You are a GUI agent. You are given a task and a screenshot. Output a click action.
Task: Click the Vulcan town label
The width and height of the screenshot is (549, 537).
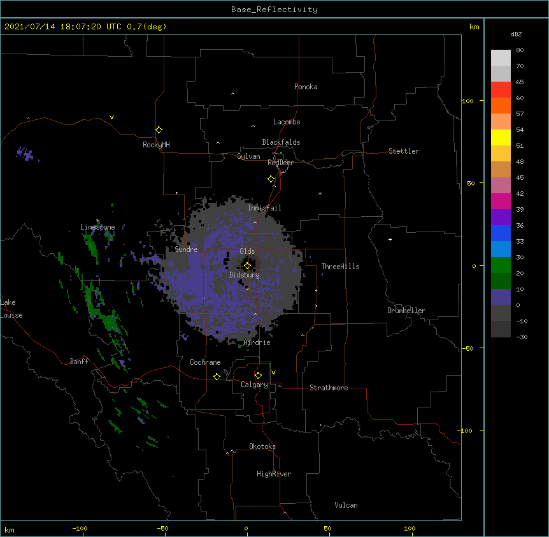pos(346,505)
